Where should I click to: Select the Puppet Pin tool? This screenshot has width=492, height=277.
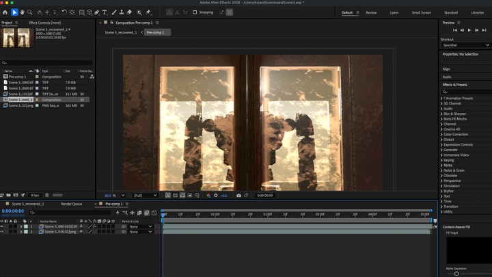[148, 12]
